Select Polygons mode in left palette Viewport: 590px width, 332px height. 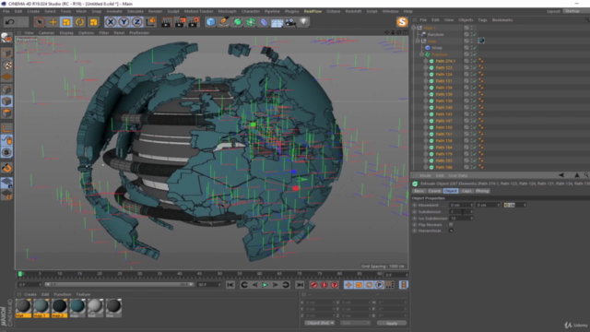[6, 113]
